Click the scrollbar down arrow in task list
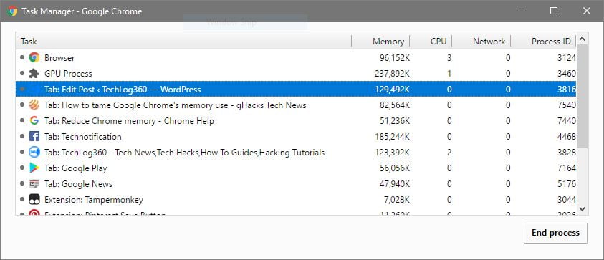The height and width of the screenshot is (260, 604). point(582,209)
